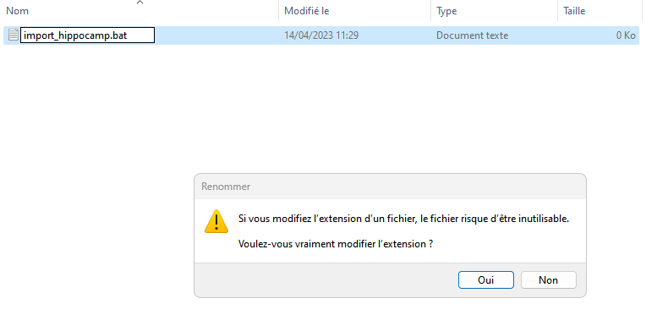Click the yellow warning triangle icon

[x=216, y=221]
